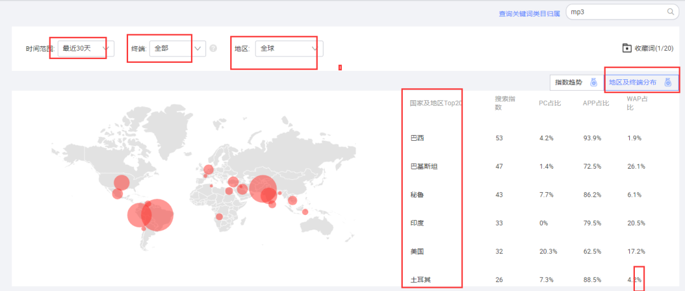Select the 巴基斯坦 row name
Screen dimensions: 685x291
424,167
